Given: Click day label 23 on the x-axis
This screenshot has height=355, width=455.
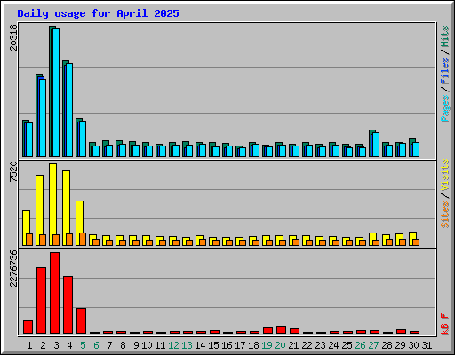Looking at the screenshot, I should pyautogui.click(x=320, y=345).
